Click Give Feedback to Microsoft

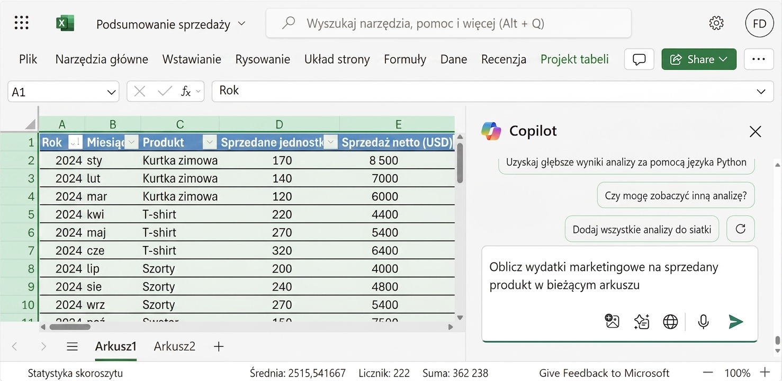coord(604,373)
